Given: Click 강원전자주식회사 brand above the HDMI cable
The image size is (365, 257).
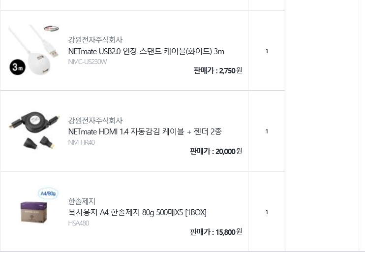Looking at the screenshot, I should coord(95,121).
